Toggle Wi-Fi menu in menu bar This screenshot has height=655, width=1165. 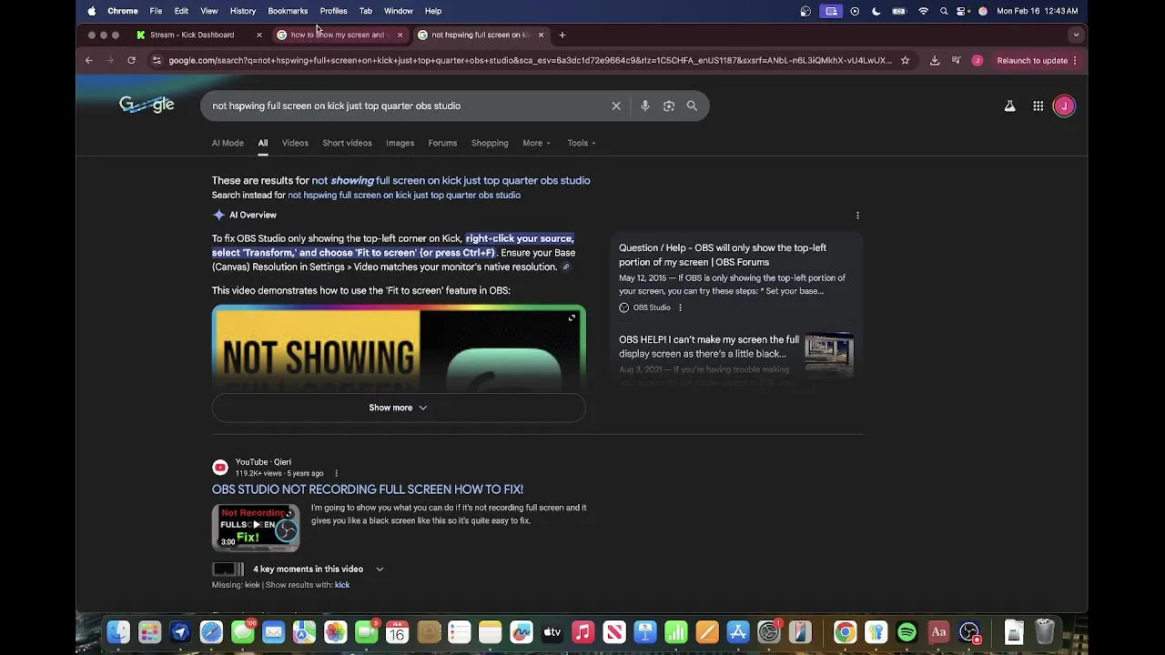(x=924, y=11)
